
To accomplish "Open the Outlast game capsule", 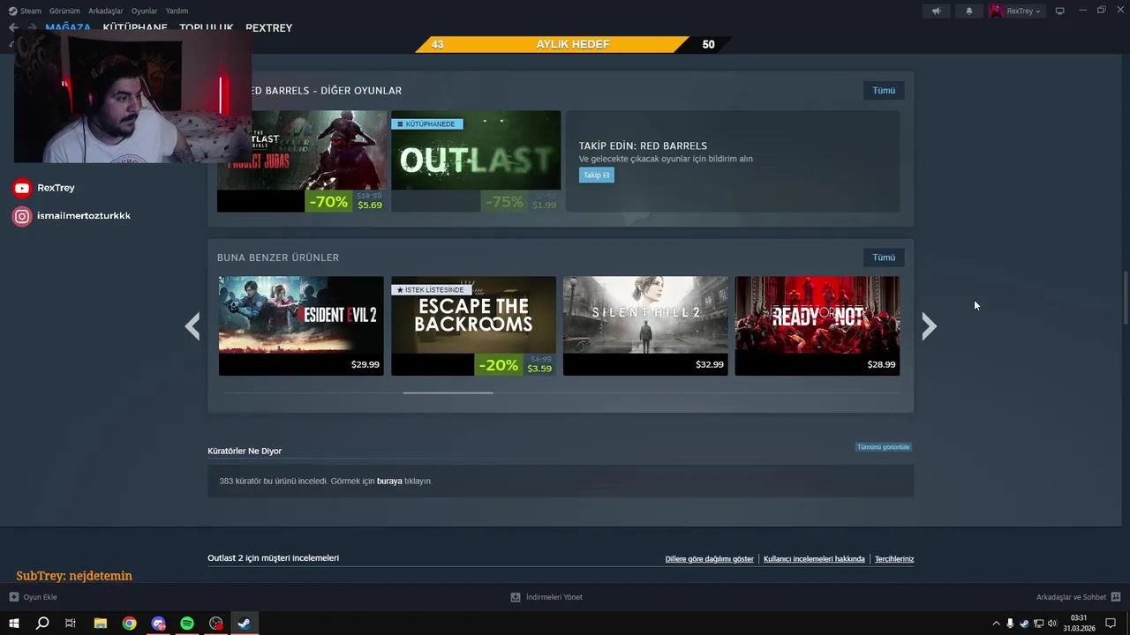I will (x=476, y=161).
